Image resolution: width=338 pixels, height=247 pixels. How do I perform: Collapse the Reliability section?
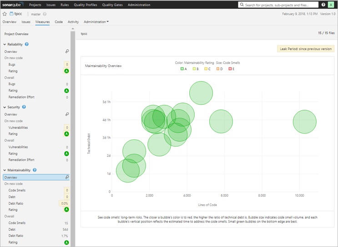pos(5,44)
